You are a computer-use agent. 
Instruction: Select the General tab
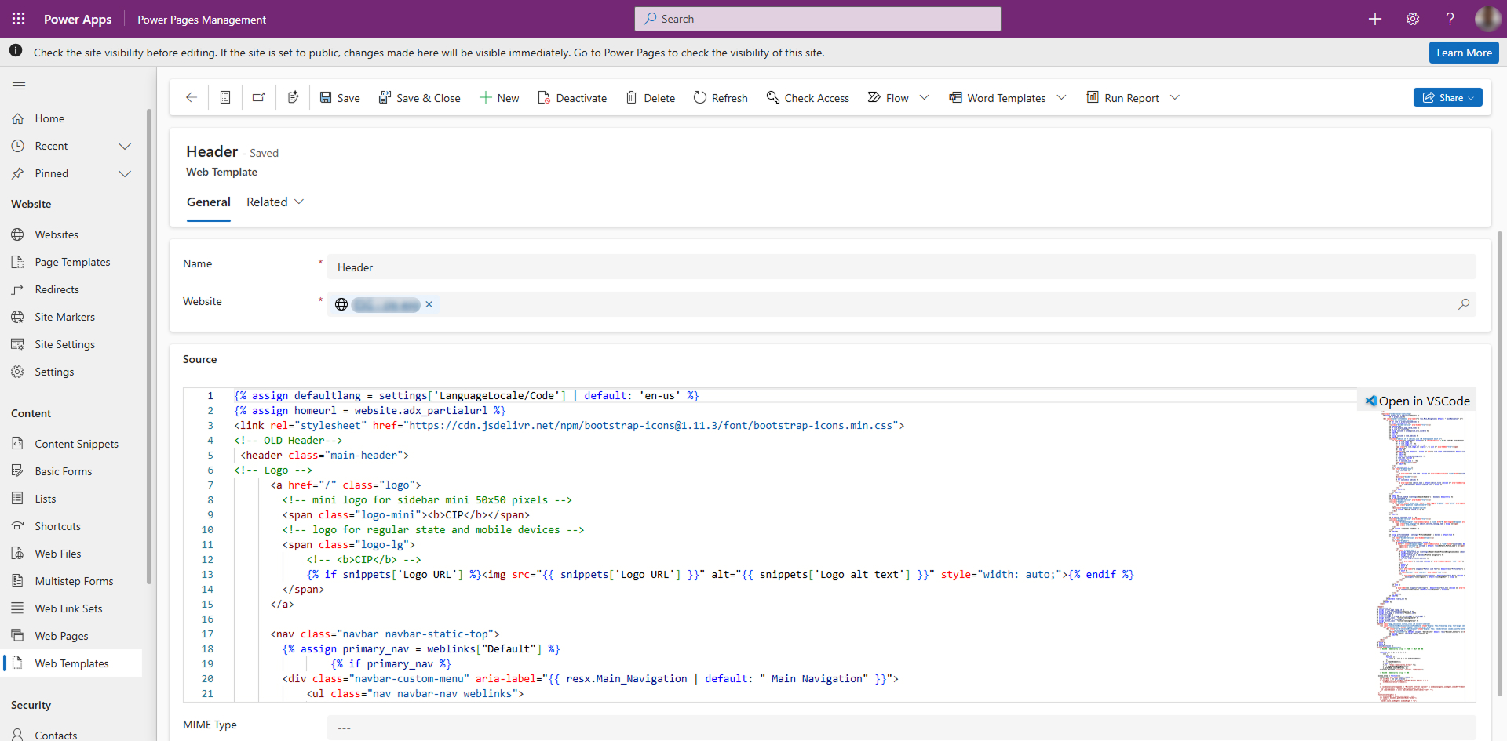tap(209, 202)
